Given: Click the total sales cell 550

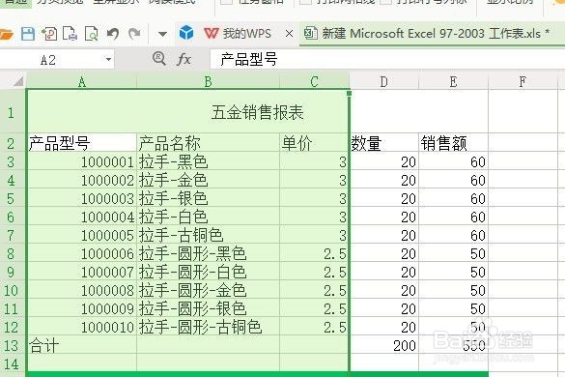Looking at the screenshot, I should 453,345.
